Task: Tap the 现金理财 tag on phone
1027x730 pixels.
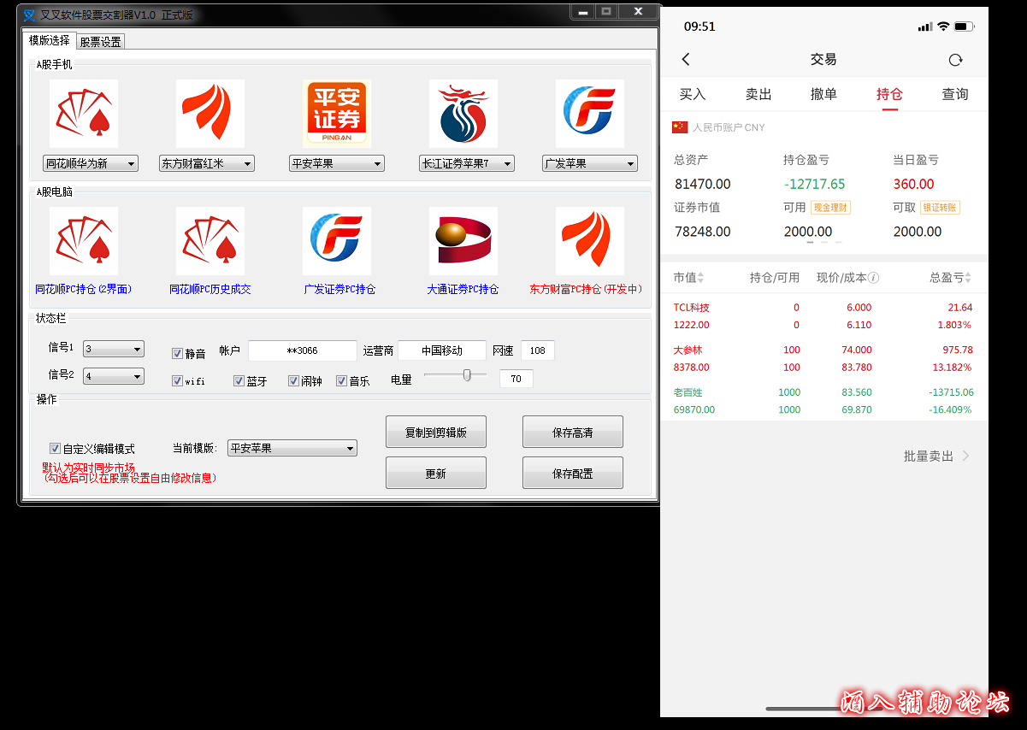Action: pos(830,208)
